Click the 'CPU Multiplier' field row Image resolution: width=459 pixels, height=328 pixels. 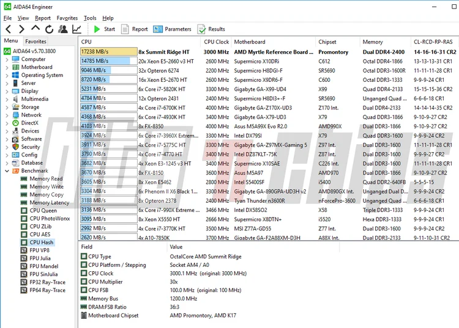coord(209,282)
